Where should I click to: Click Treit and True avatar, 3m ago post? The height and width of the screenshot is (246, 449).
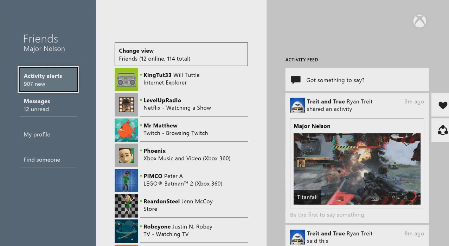[x=297, y=105]
